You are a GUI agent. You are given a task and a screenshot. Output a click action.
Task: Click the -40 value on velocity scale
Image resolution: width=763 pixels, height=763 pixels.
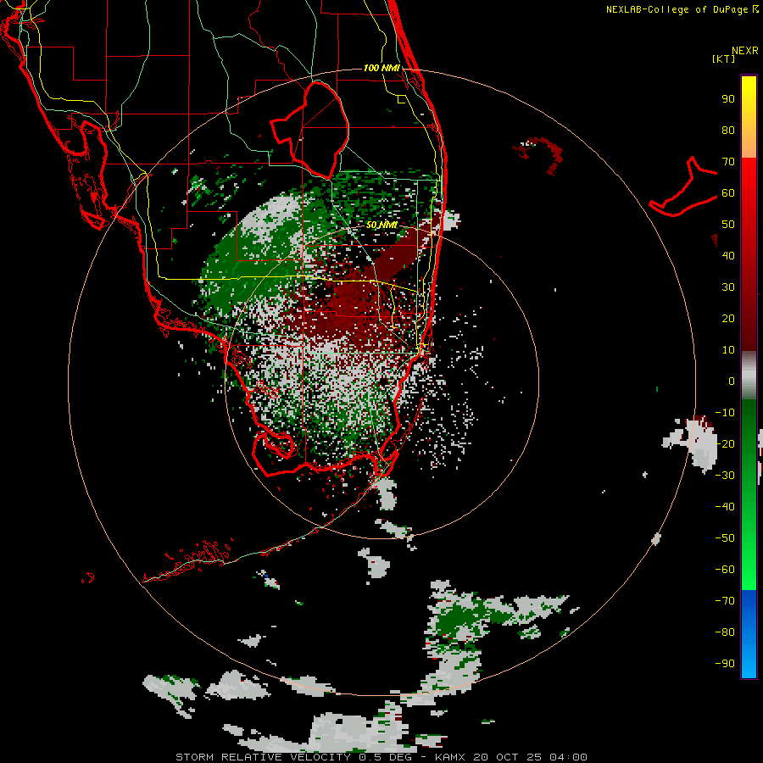tap(725, 507)
